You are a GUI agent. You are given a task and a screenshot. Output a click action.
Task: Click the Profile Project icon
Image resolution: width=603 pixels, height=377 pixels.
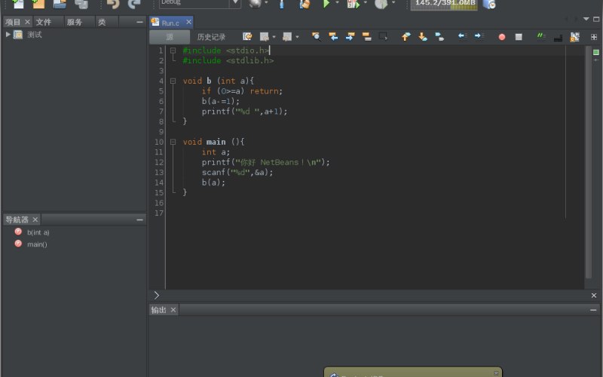tap(381, 4)
